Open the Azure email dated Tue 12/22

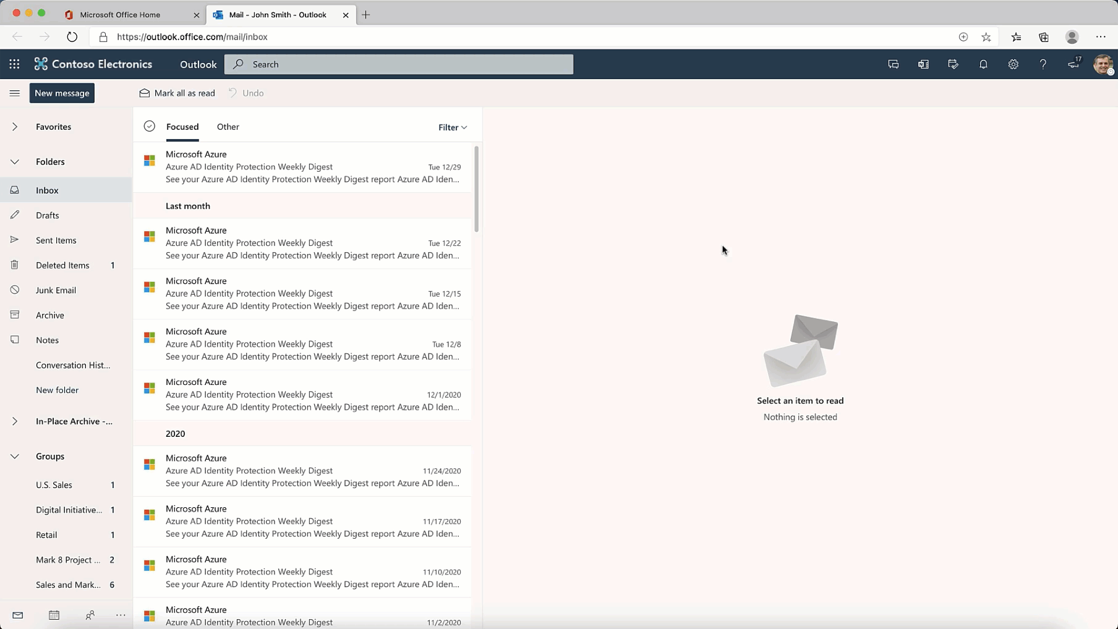[302, 243]
